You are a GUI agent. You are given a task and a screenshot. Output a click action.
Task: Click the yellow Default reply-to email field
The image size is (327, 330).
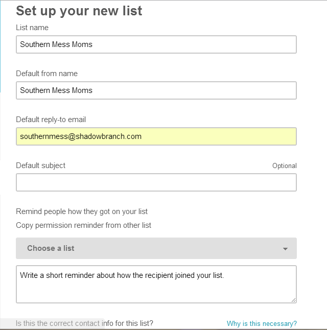point(156,136)
